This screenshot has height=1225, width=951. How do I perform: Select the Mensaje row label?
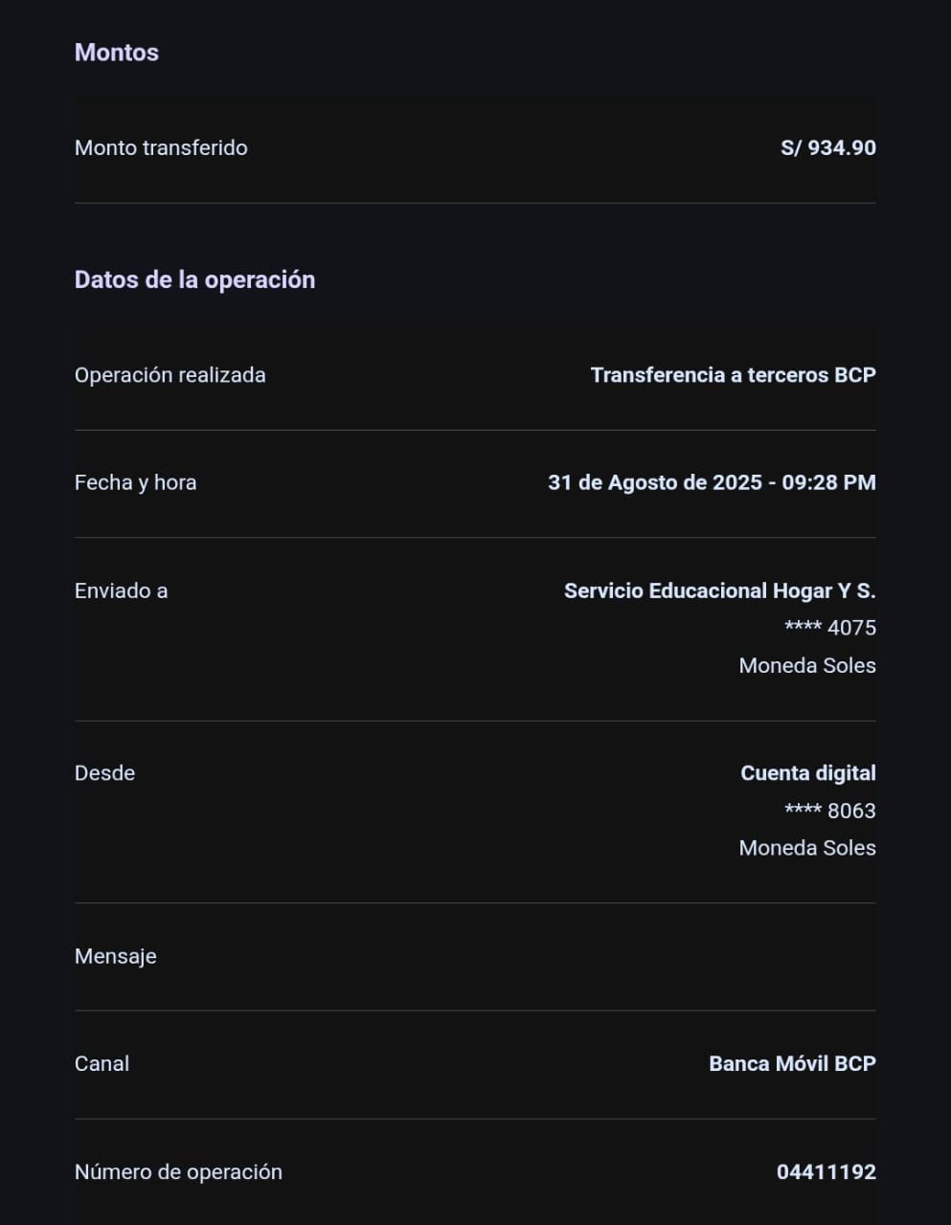[115, 956]
